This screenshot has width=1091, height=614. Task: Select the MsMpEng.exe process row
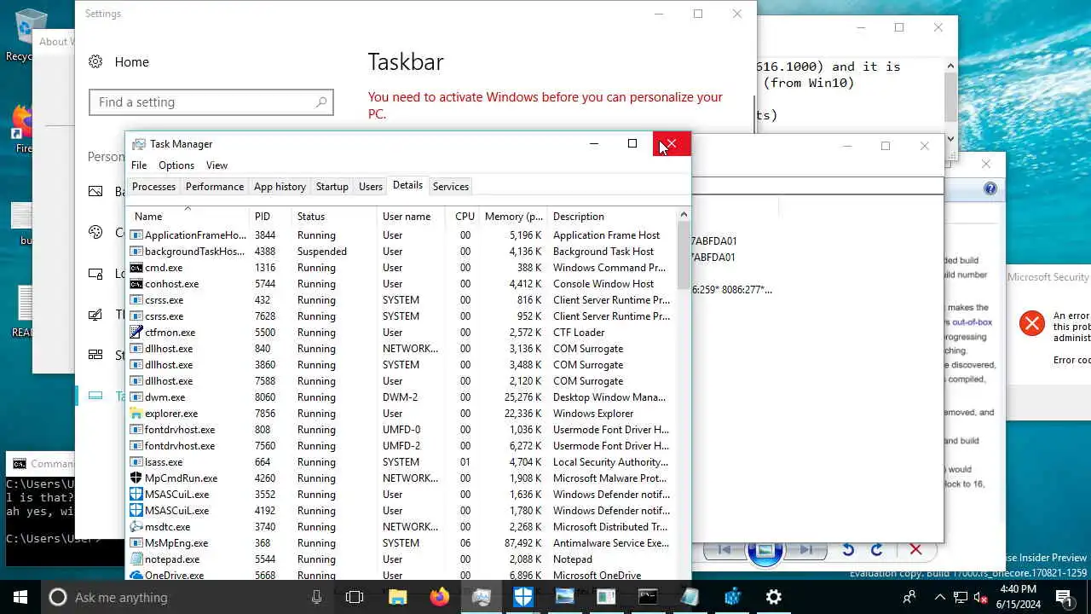pos(401,543)
